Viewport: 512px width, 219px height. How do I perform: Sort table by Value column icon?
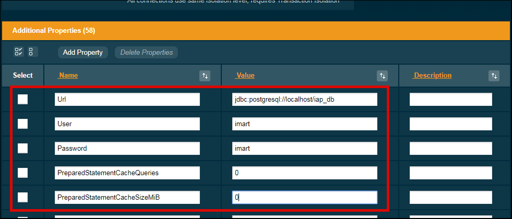click(x=382, y=76)
